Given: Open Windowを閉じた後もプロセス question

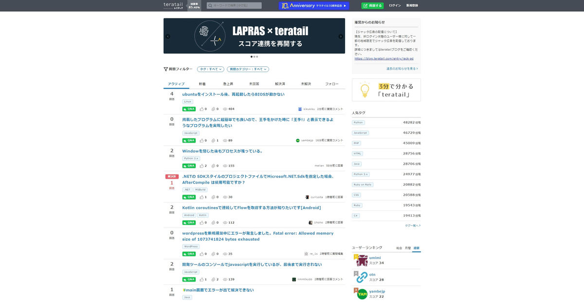Looking at the screenshot, I should coord(222,151).
